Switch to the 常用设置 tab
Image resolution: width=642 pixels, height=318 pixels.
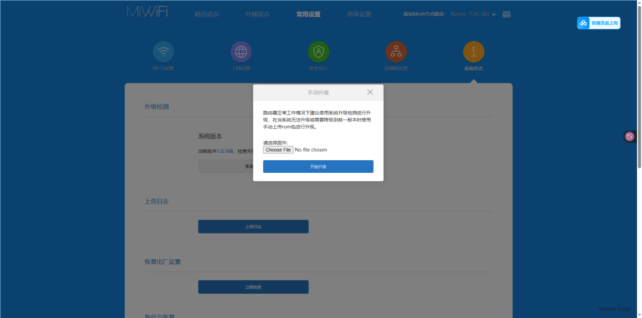click(x=308, y=14)
